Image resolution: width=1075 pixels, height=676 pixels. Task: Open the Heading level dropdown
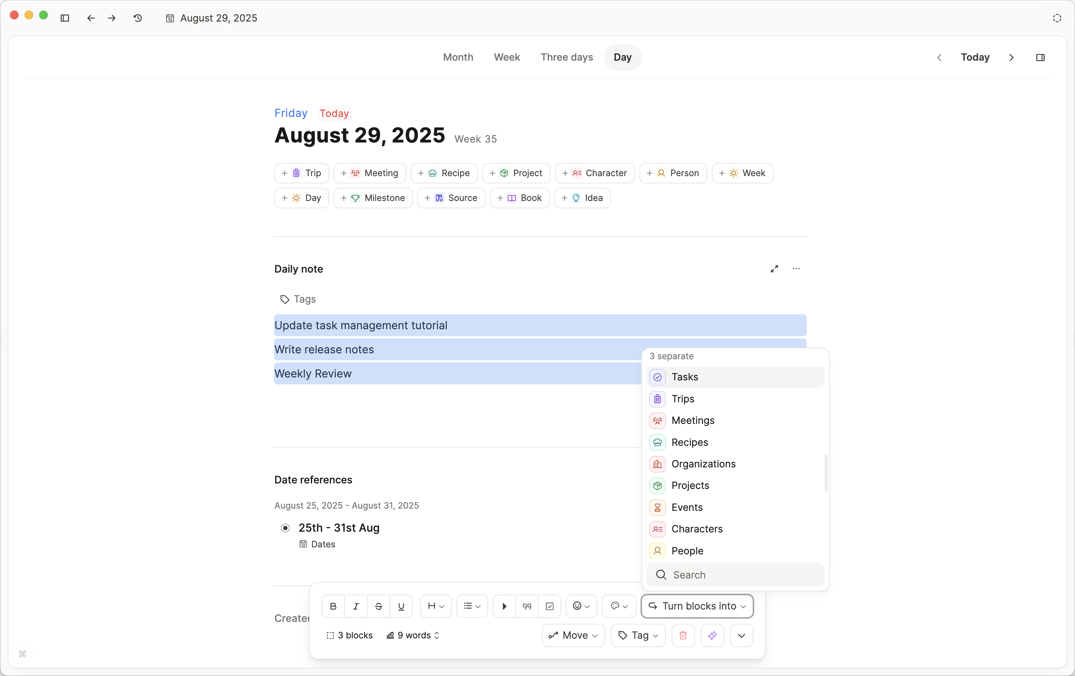pyautogui.click(x=436, y=606)
